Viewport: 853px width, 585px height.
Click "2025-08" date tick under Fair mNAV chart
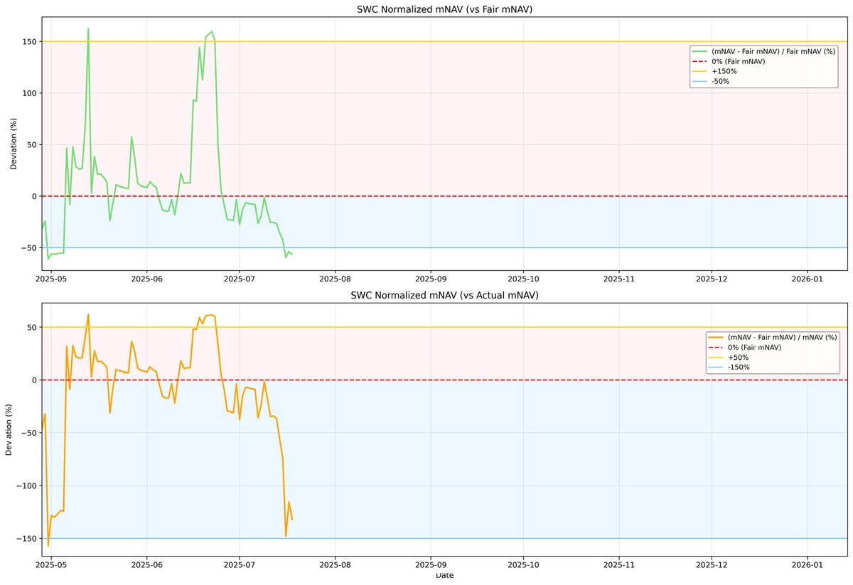coord(334,280)
